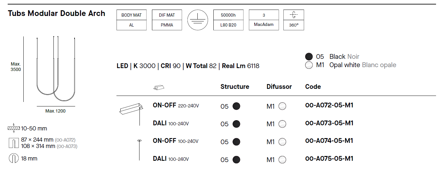Click the recessed pendant mount illustration
Viewport: 445px width, 179px height.
point(139,150)
